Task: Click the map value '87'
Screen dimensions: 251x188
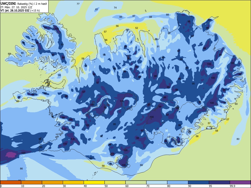Action: click(134, 16)
